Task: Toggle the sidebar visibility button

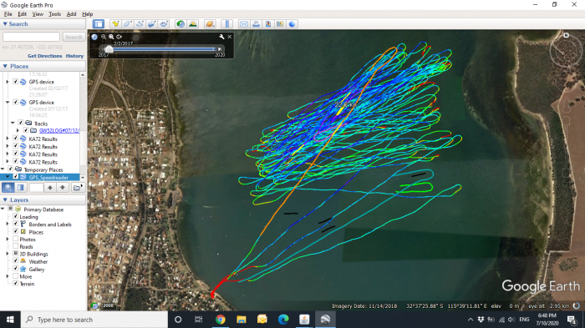Action: (99, 24)
